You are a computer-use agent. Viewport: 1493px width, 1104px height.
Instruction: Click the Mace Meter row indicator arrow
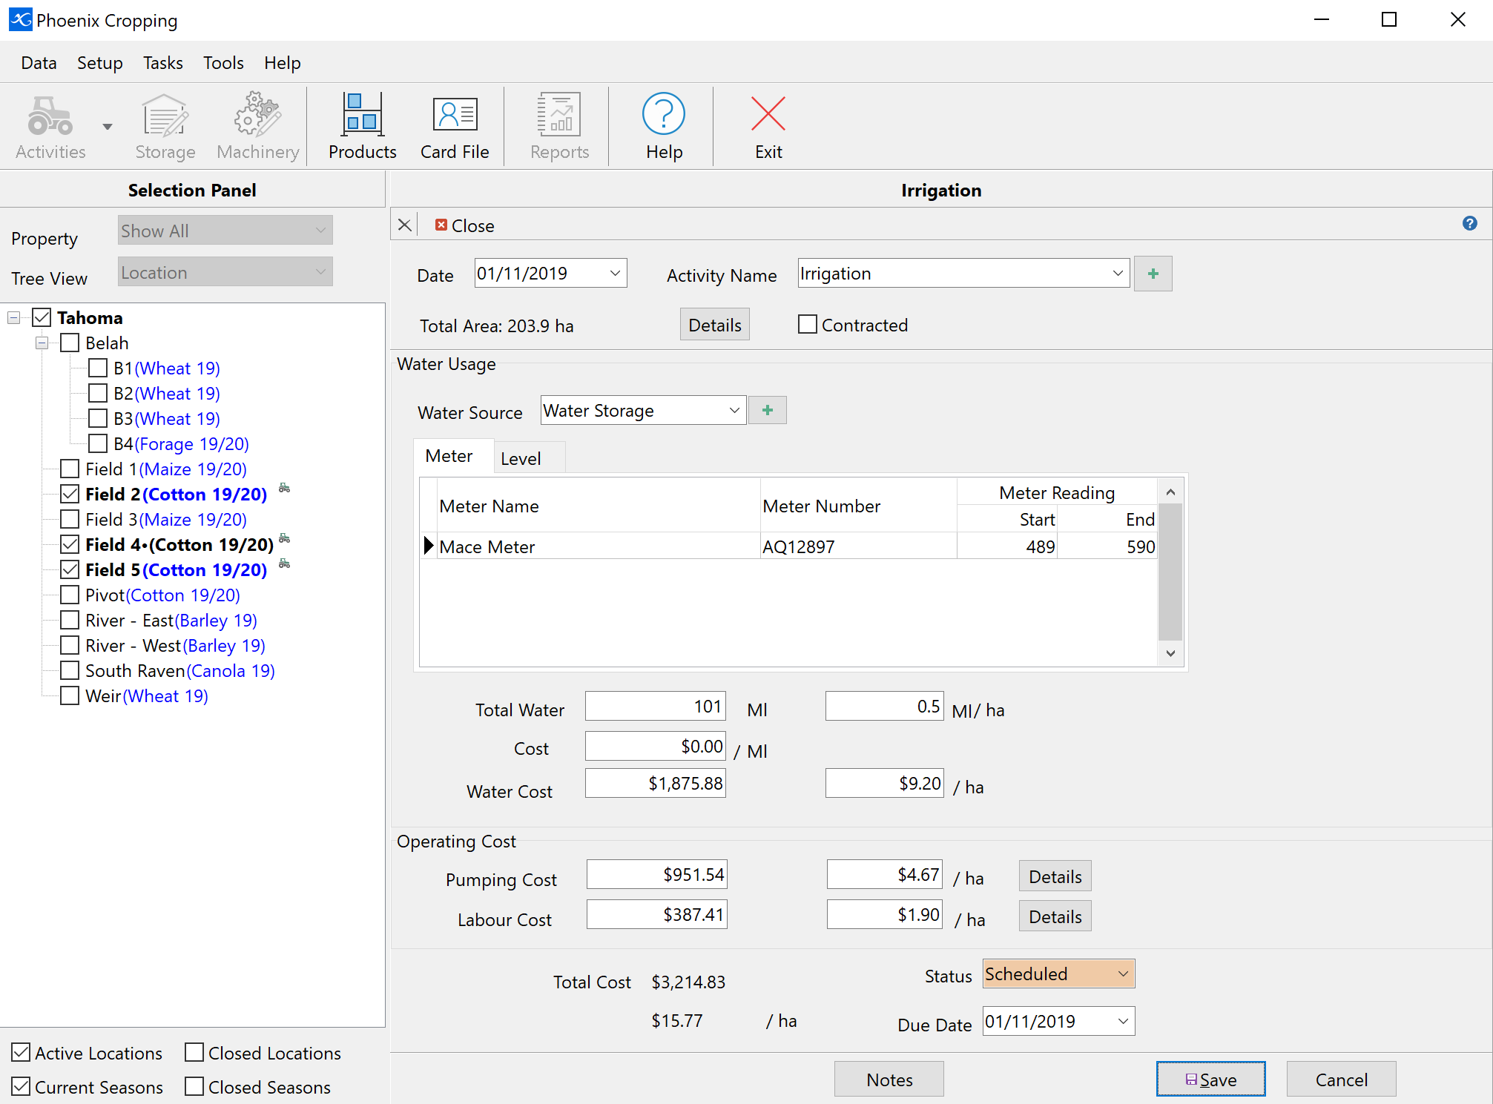(x=429, y=546)
